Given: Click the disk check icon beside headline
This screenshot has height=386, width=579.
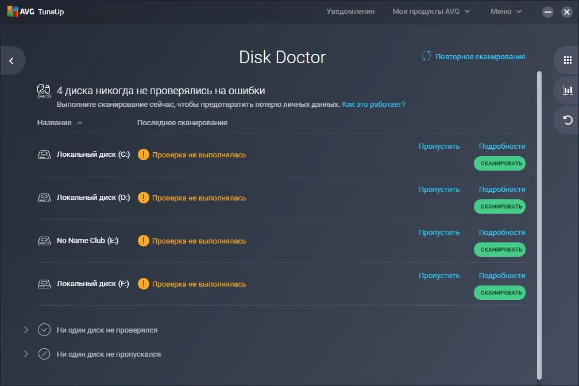Looking at the screenshot, I should click(44, 91).
